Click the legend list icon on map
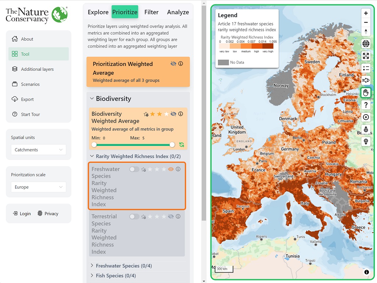 [366, 68]
